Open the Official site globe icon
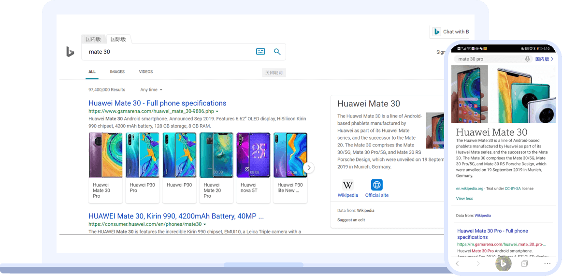The image size is (562, 276). click(376, 185)
